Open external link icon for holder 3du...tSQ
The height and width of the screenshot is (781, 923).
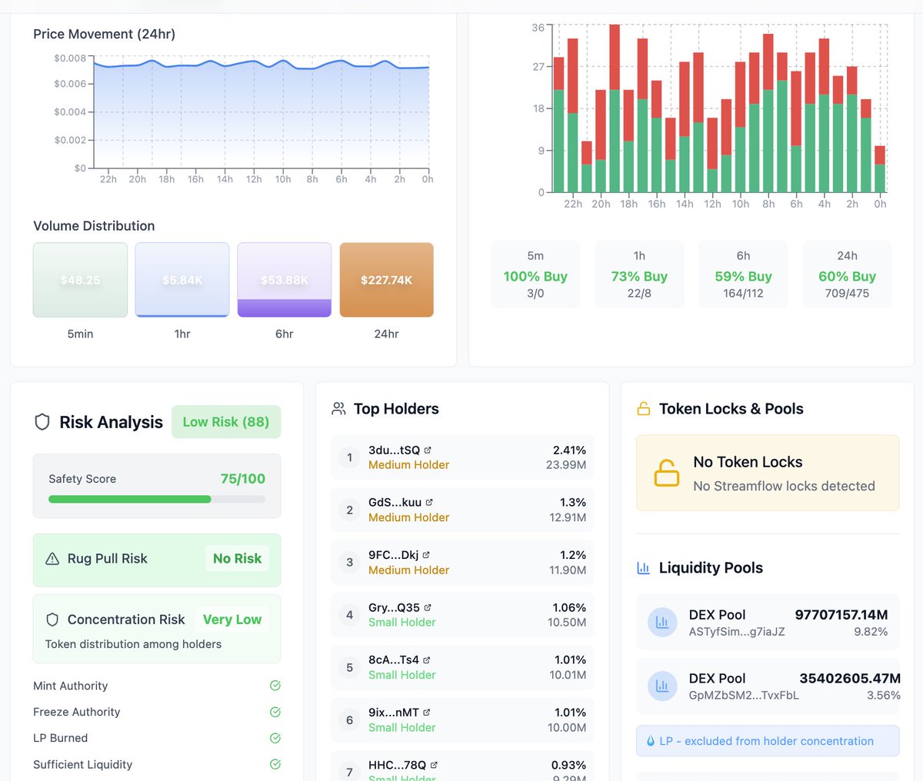pyautogui.click(x=428, y=450)
